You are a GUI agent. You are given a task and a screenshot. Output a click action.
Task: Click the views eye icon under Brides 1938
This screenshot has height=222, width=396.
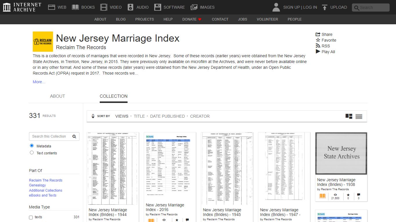pos(335,195)
